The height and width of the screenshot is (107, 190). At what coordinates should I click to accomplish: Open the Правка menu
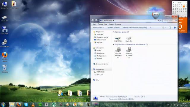pos(100,24)
